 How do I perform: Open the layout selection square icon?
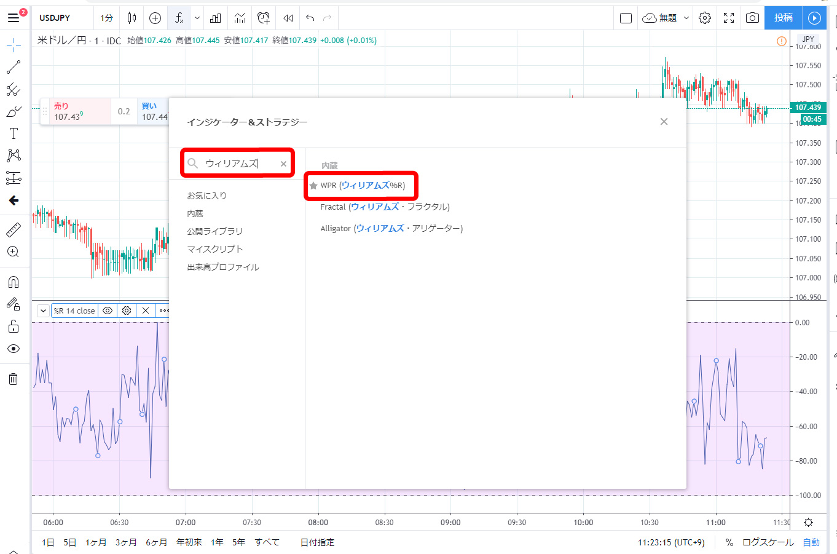point(626,18)
